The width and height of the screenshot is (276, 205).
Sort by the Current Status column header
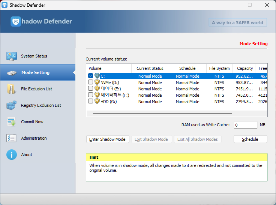[150, 68]
